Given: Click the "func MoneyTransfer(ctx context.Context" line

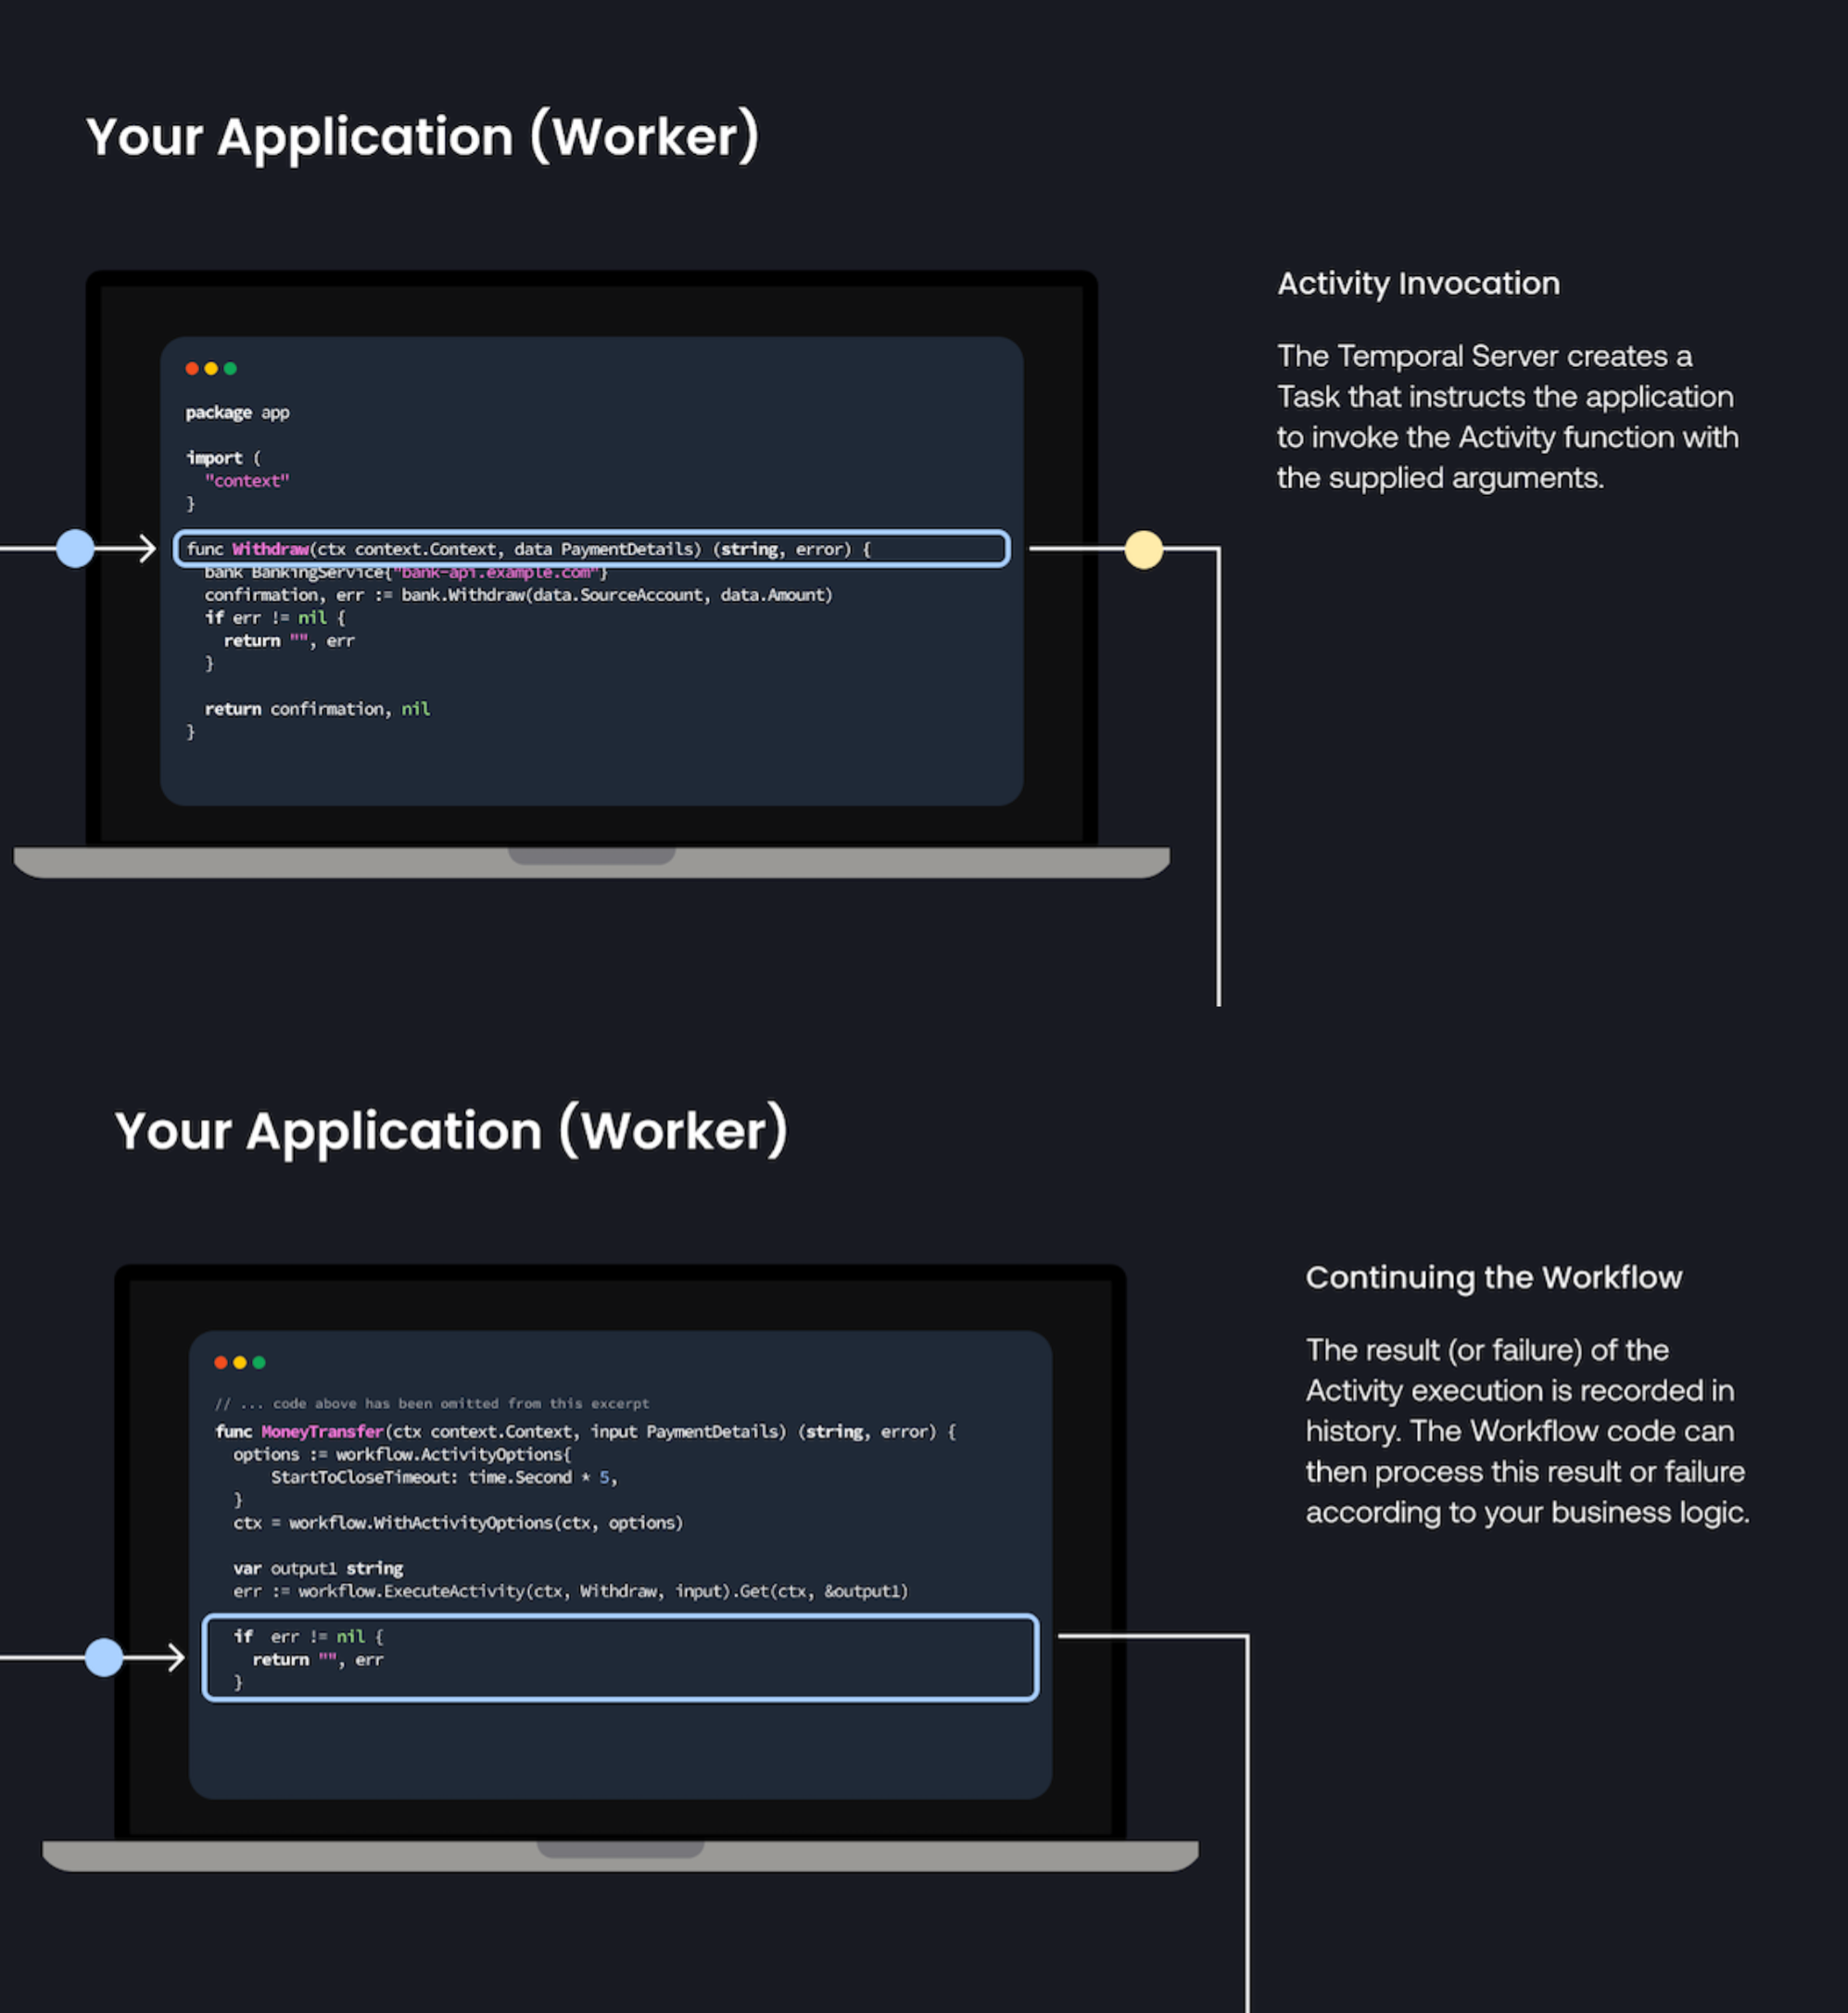Looking at the screenshot, I should click(585, 1432).
